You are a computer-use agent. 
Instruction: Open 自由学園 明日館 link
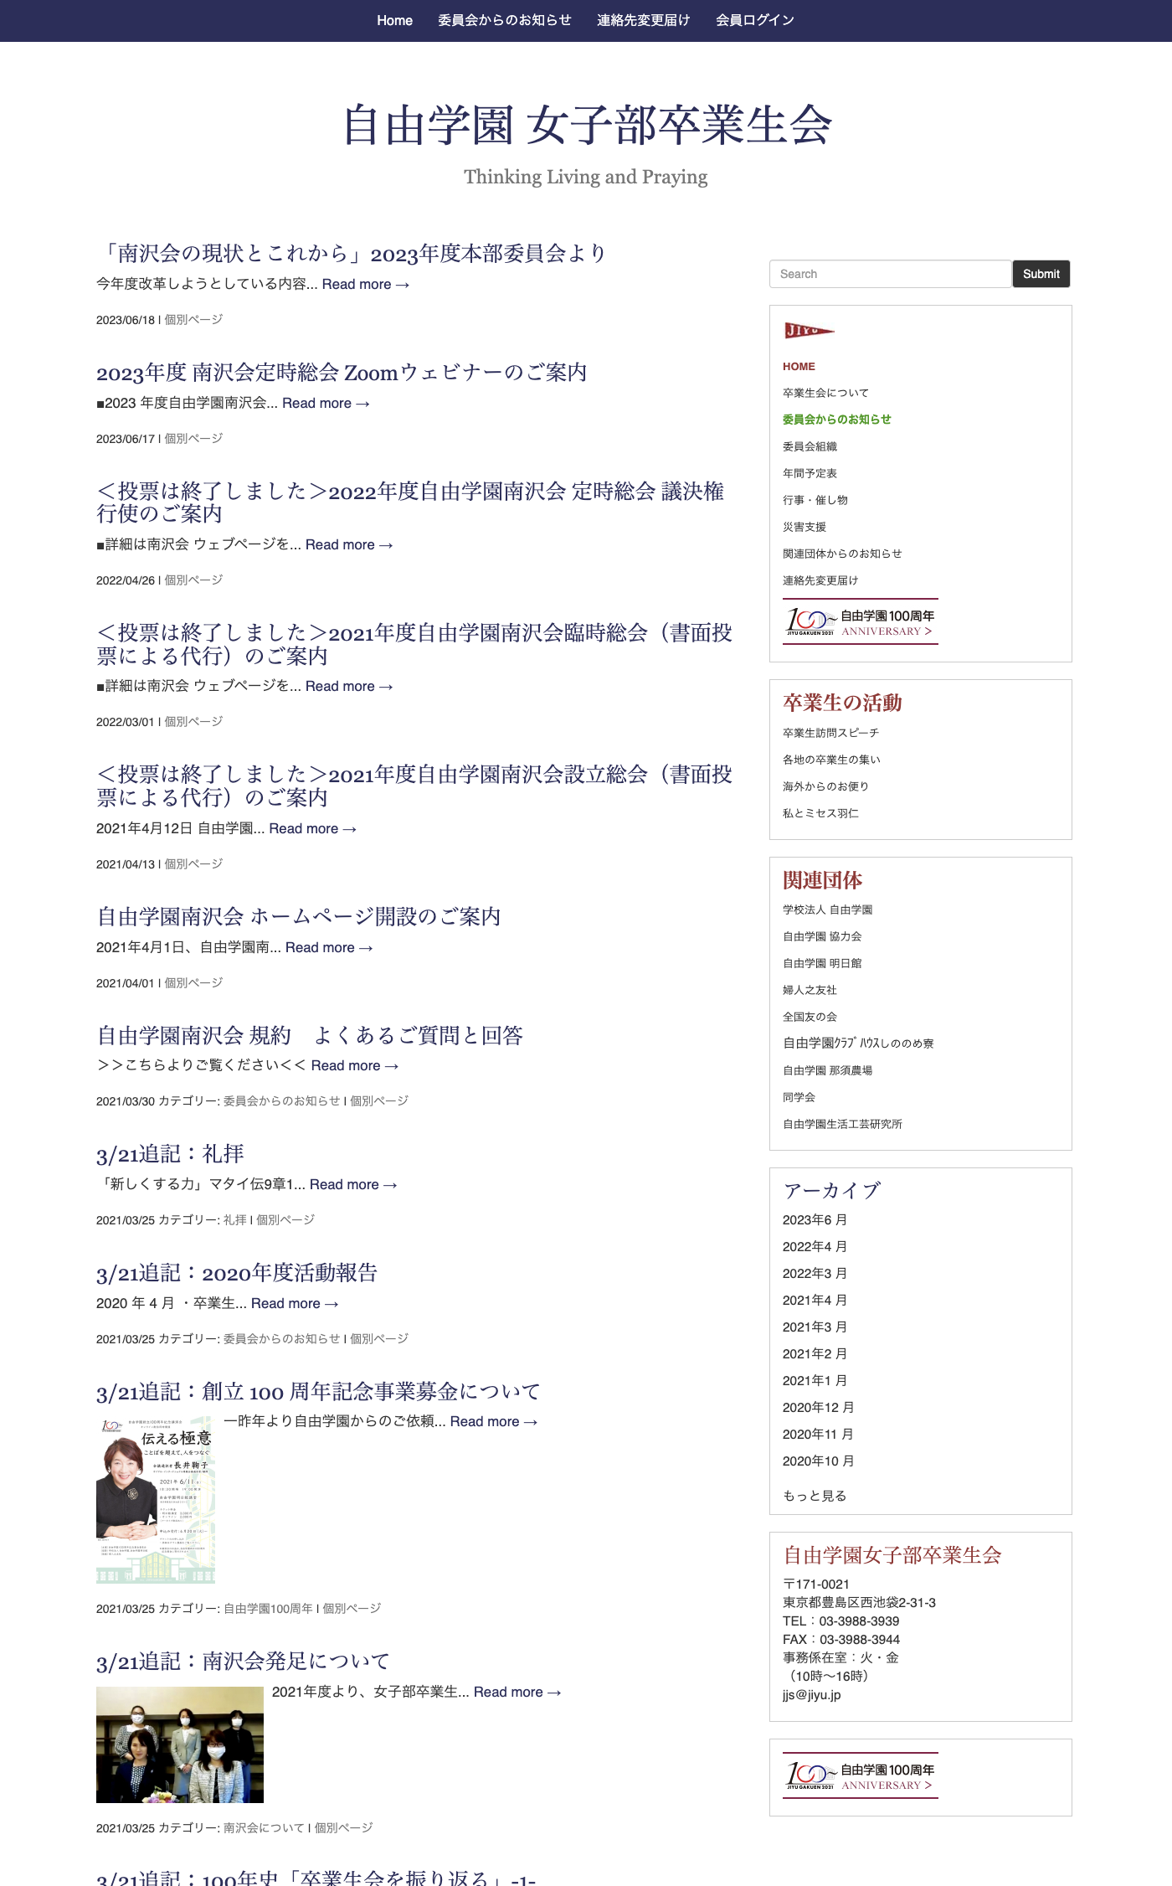[822, 963]
